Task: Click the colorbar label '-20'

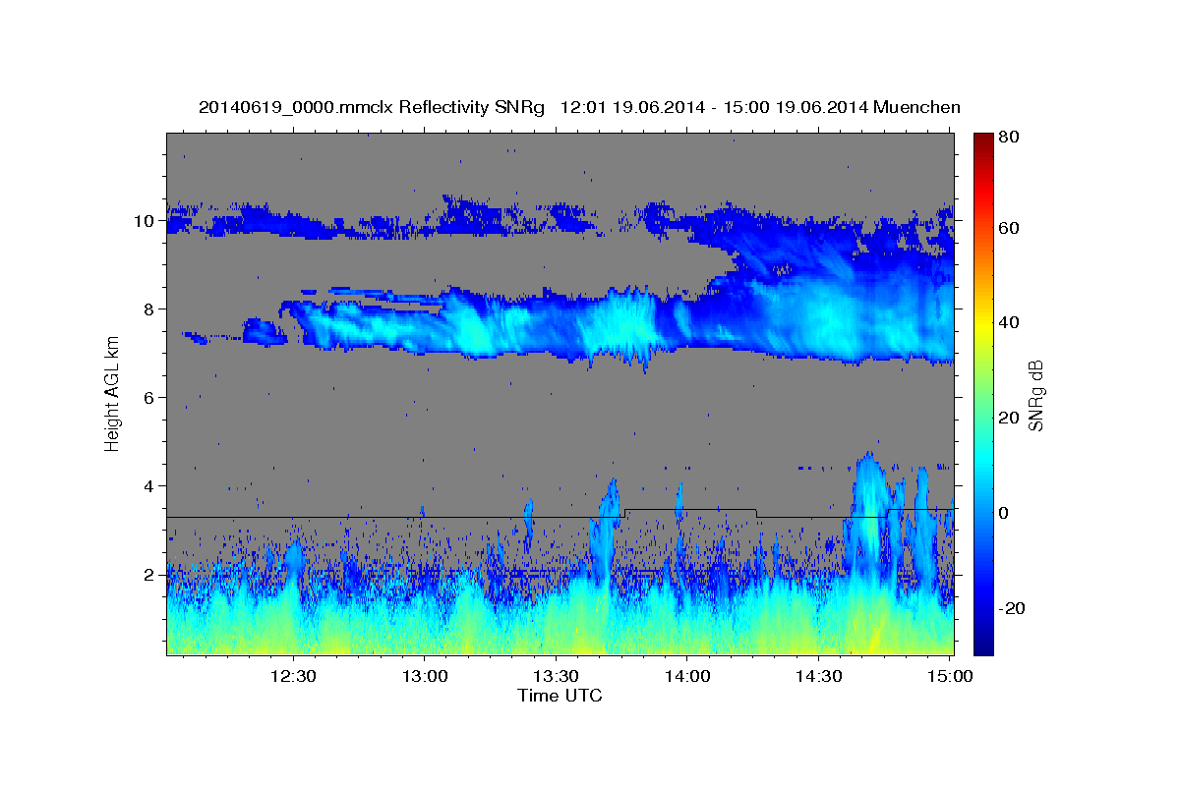Action: click(1011, 608)
